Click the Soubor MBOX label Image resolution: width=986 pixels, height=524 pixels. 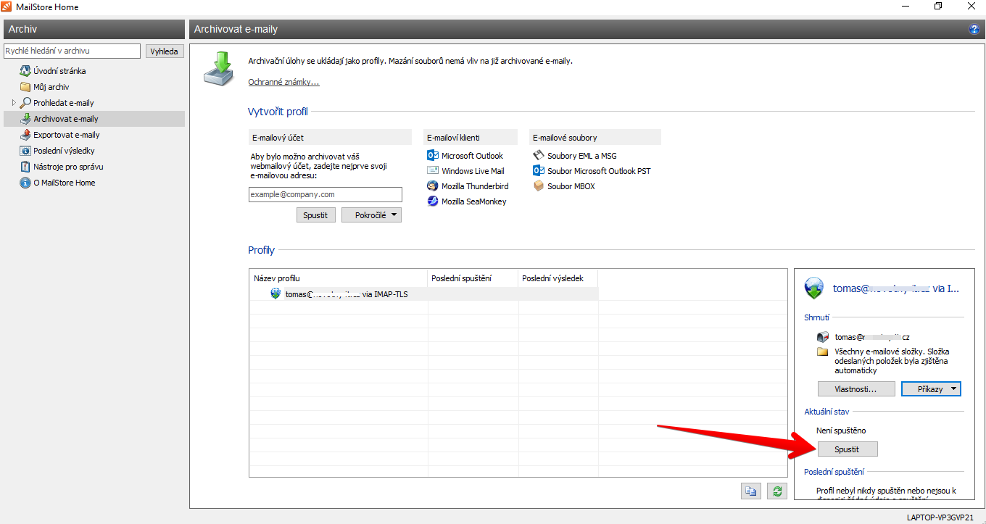[x=571, y=186]
